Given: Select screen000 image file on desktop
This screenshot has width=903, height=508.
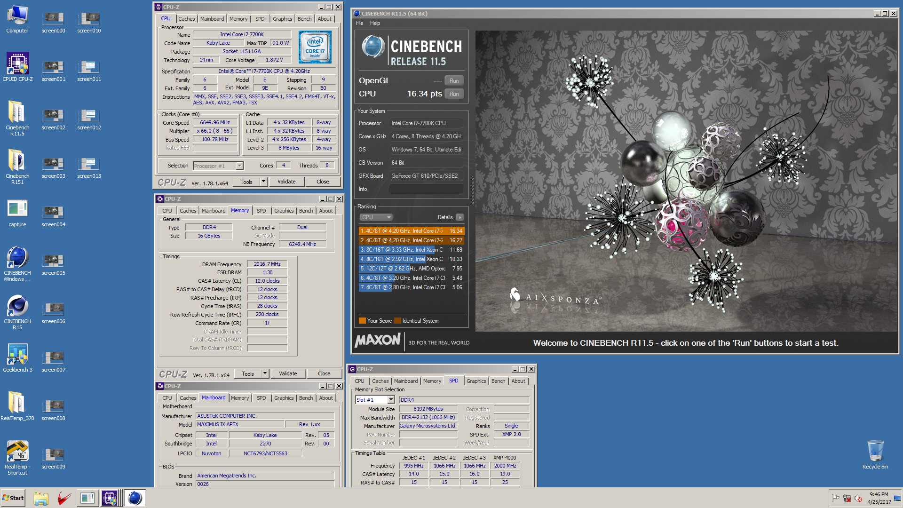Looking at the screenshot, I should (x=53, y=23).
